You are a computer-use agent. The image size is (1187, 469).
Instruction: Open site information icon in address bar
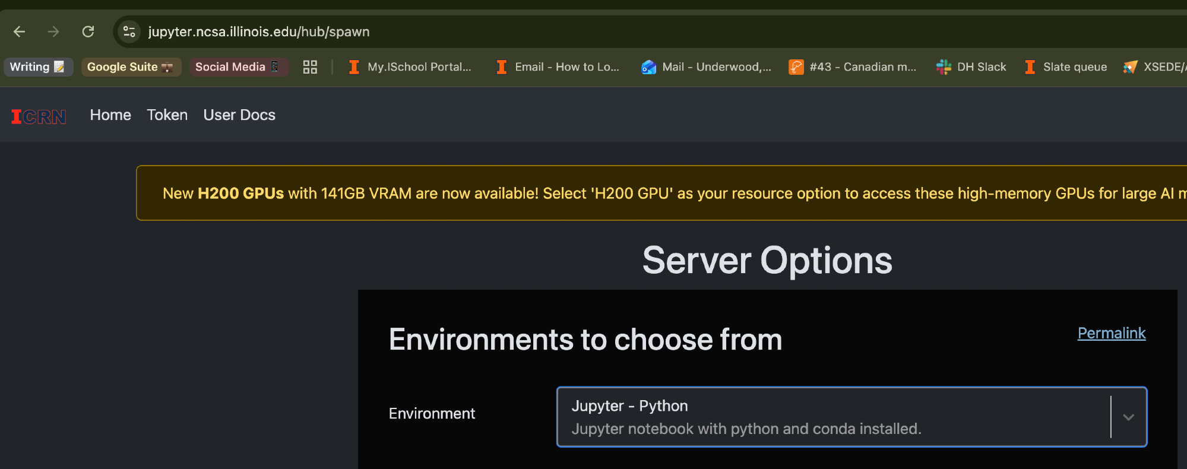pyautogui.click(x=129, y=31)
